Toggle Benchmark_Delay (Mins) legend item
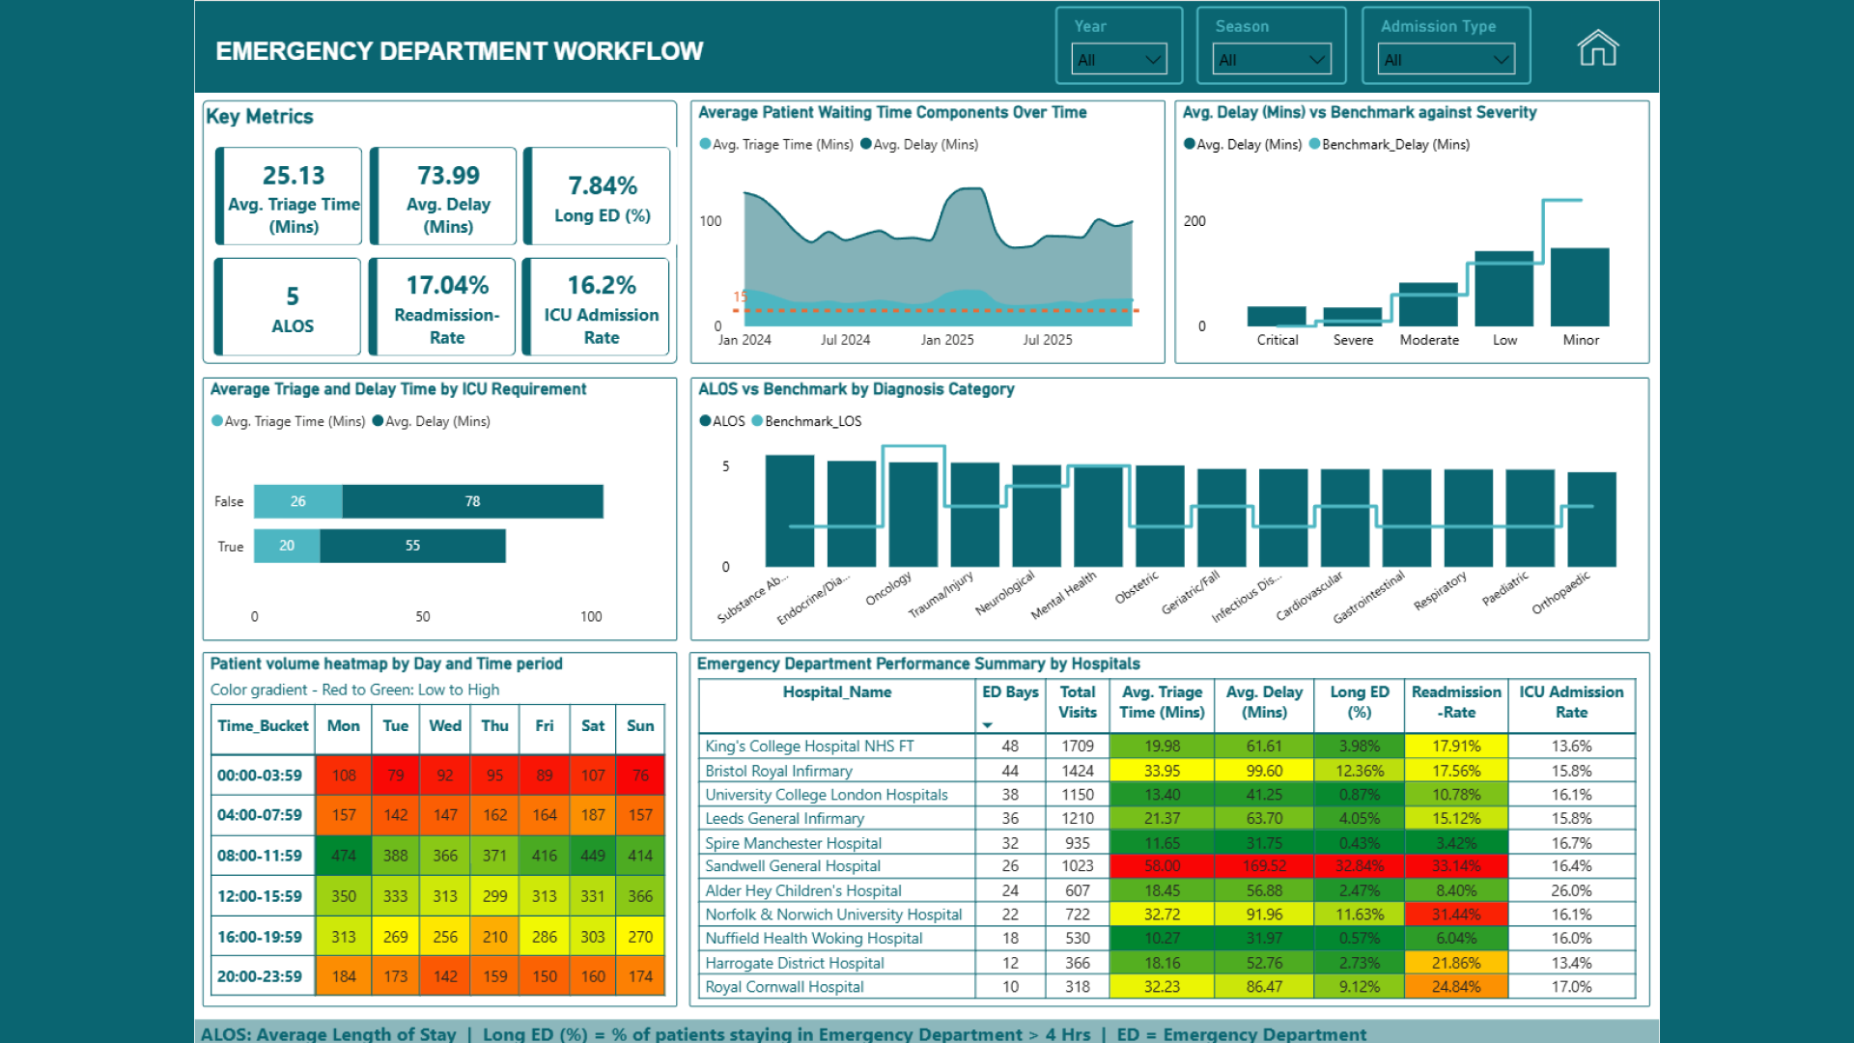The width and height of the screenshot is (1854, 1043). tap(1390, 144)
